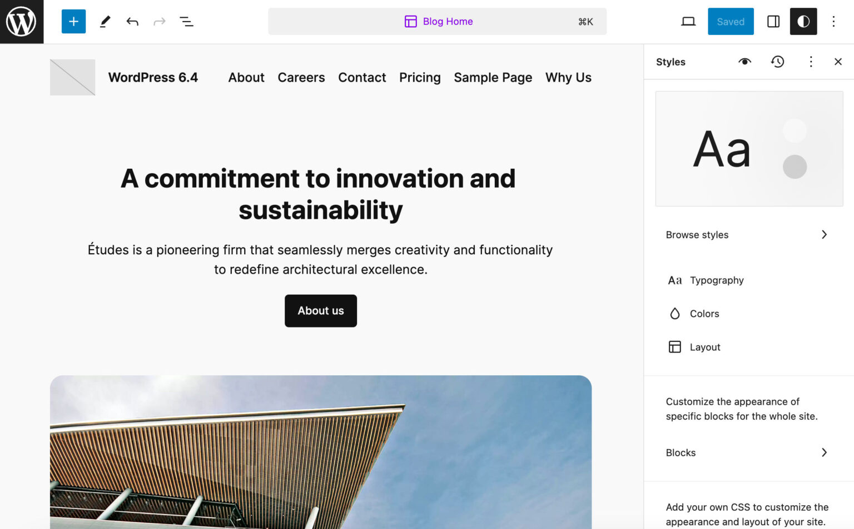The height and width of the screenshot is (529, 854).
Task: Open Layout settings in Styles
Action: [705, 346]
